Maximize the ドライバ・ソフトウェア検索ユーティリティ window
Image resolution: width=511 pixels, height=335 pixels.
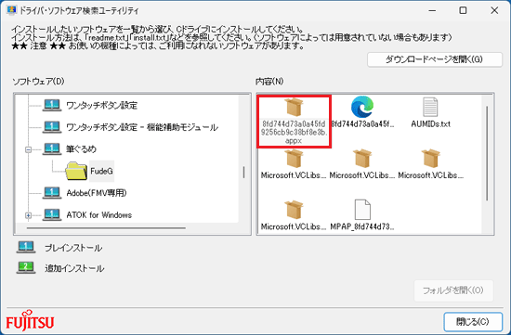(x=463, y=10)
